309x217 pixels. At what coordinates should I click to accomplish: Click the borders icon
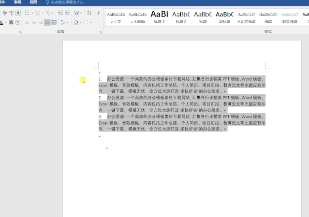[86, 22]
